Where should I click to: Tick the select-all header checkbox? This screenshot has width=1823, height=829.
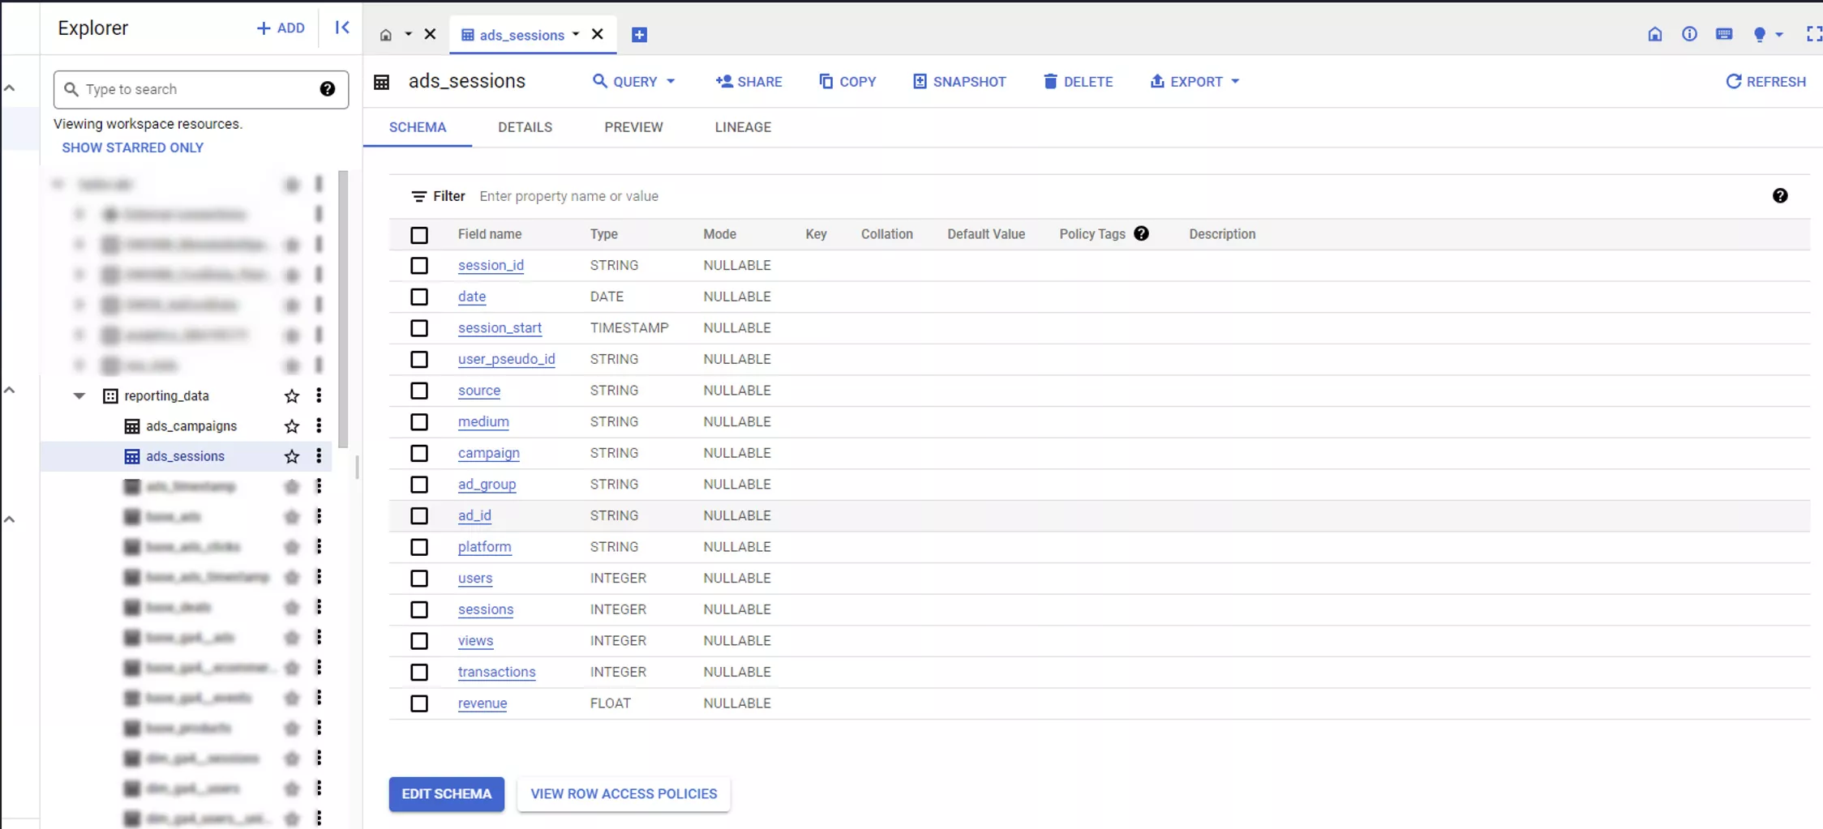coord(419,235)
